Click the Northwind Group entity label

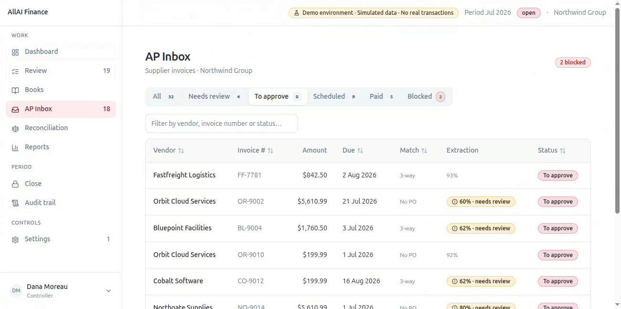(x=580, y=12)
